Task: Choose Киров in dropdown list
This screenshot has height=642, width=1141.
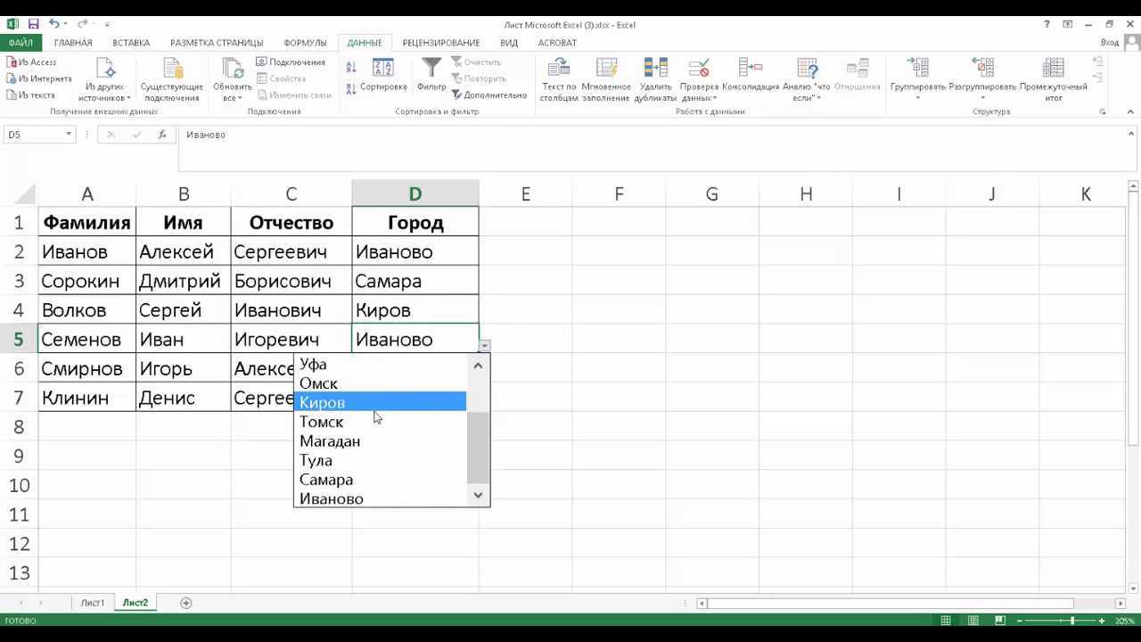Action: 381,402
